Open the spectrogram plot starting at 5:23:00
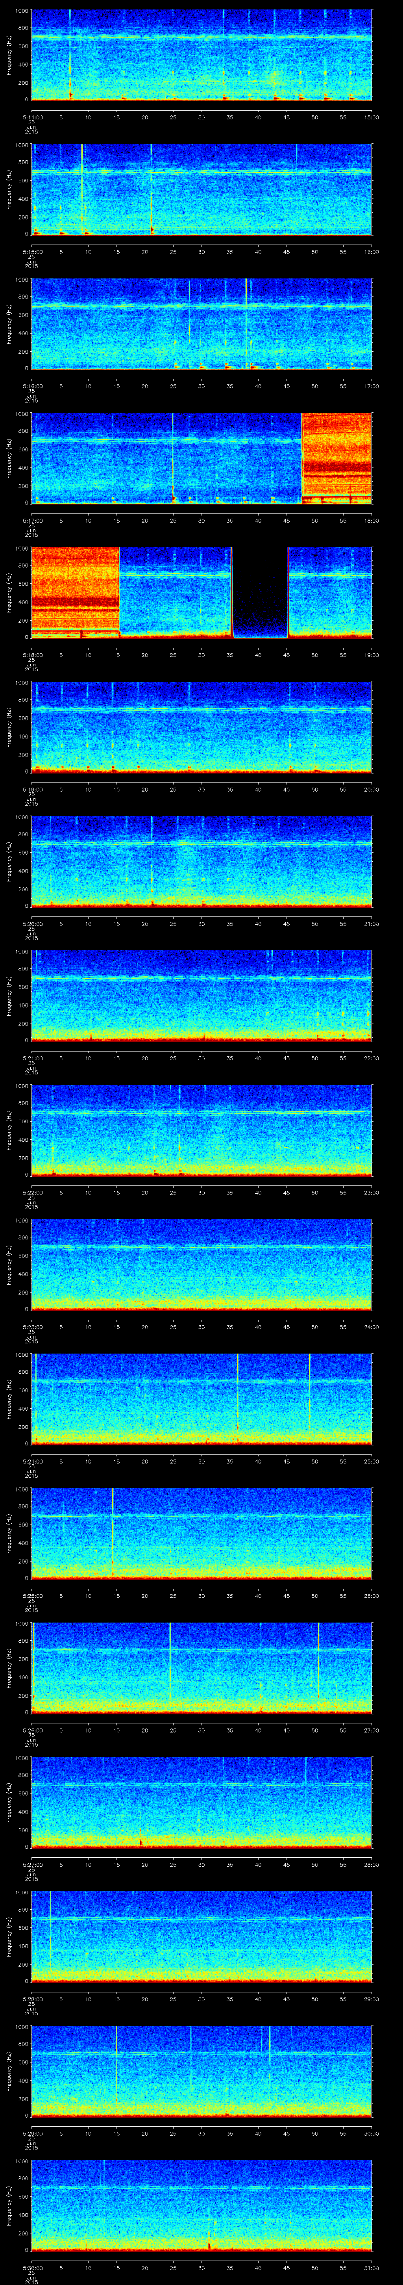The height and width of the screenshot is (2285, 403). click(x=201, y=1264)
